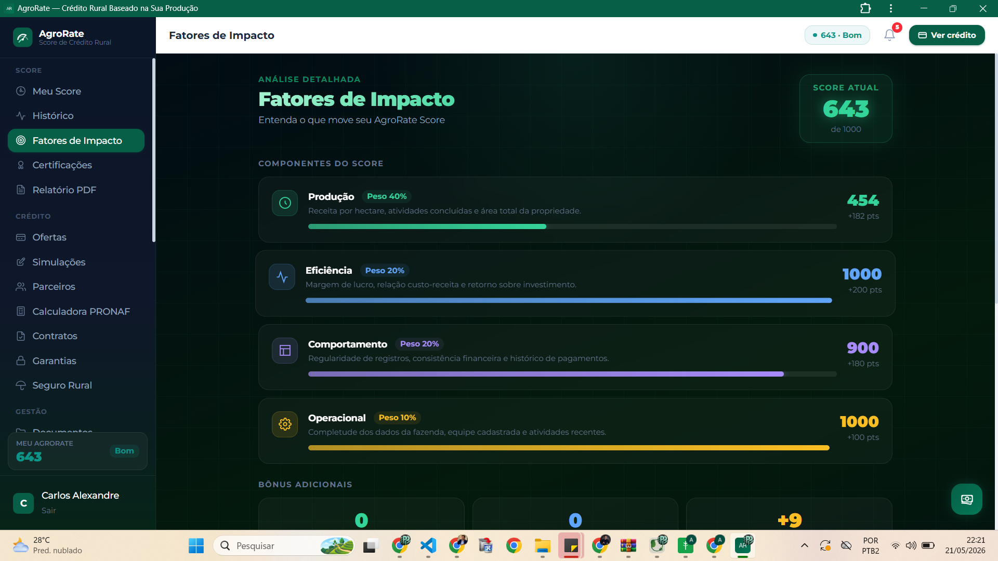Image resolution: width=998 pixels, height=561 pixels.
Task: Go to Parceiros
Action: (x=76, y=287)
